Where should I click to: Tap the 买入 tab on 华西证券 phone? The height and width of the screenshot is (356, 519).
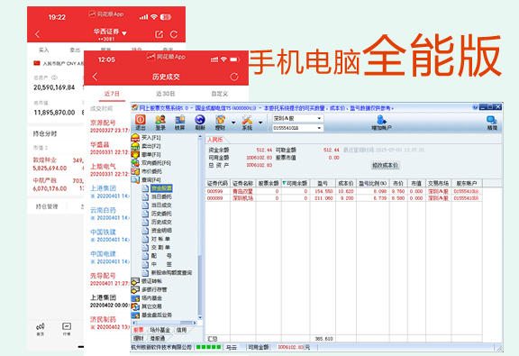[x=43, y=50]
